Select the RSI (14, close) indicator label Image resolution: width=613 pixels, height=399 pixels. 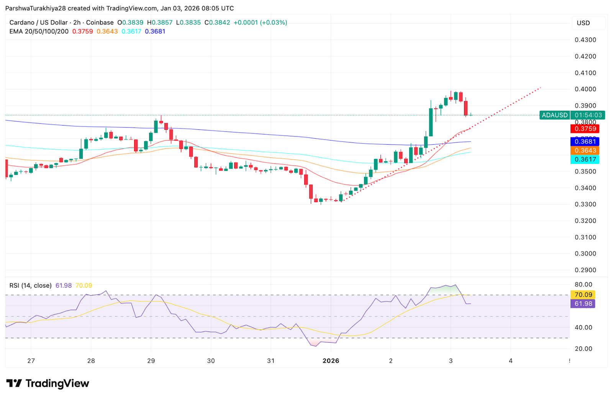pyautogui.click(x=30, y=285)
